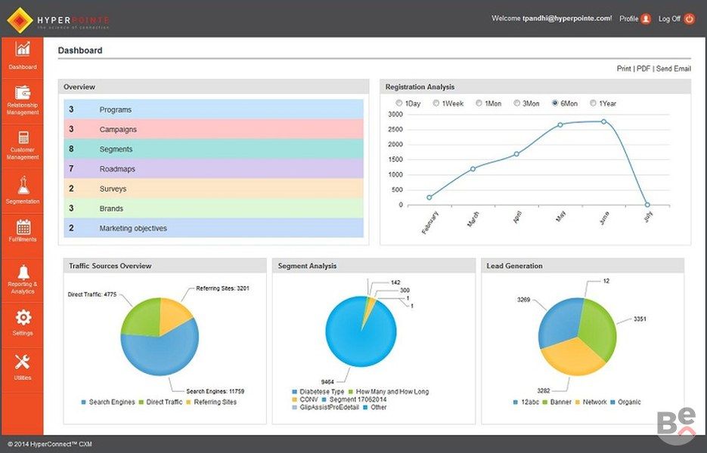
Task: Select the Customer Management calculator icon
Action: point(23,138)
